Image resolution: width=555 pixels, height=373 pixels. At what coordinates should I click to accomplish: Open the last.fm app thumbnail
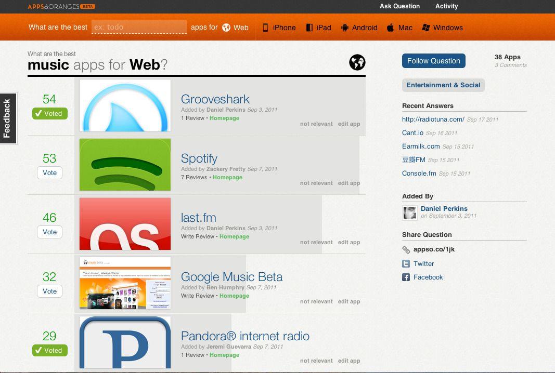pyautogui.click(x=125, y=224)
